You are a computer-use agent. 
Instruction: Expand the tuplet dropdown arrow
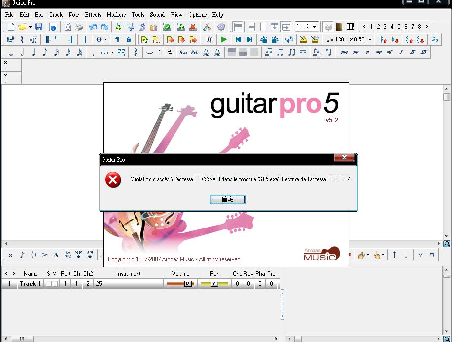click(112, 52)
